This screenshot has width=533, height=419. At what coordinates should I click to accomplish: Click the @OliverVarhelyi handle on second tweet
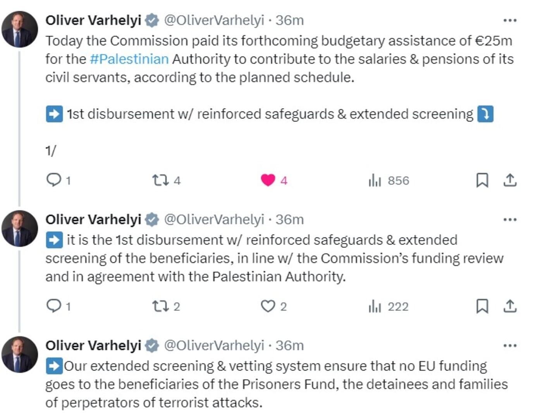(214, 220)
